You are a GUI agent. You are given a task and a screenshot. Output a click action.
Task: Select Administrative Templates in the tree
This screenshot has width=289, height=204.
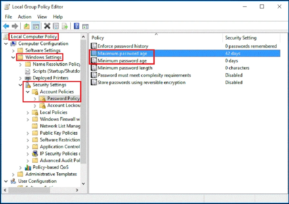coord(51,174)
